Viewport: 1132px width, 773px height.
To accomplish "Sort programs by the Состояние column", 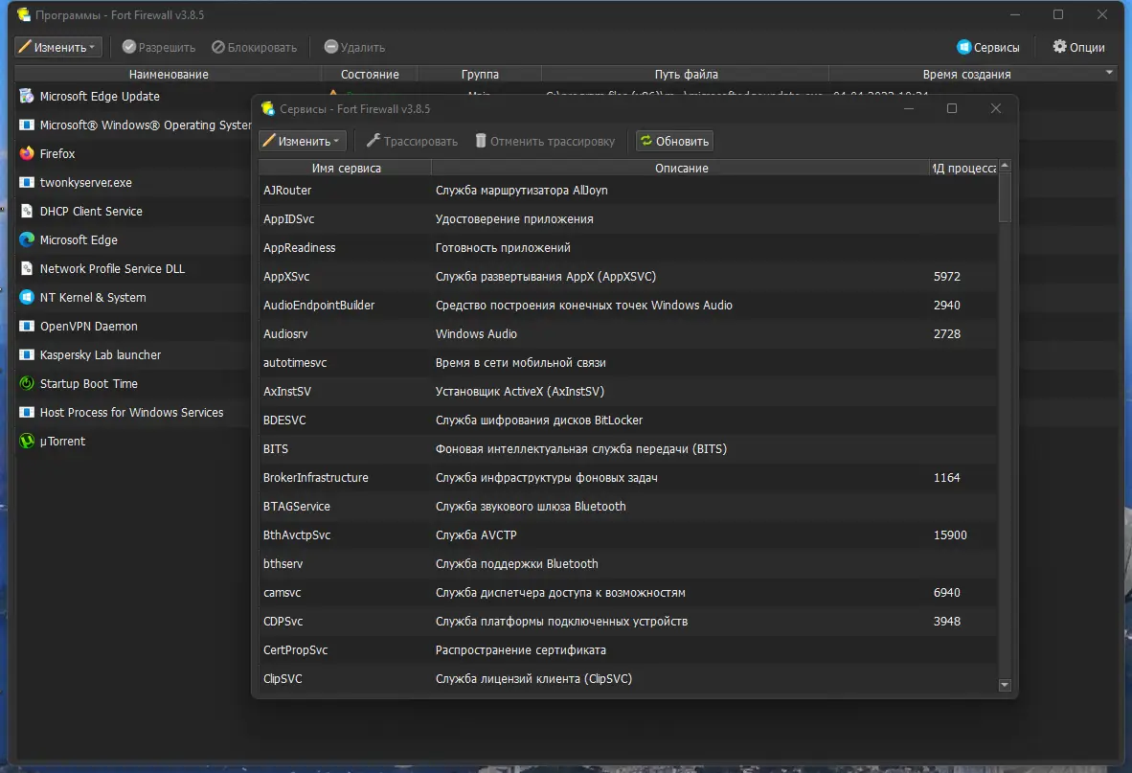I will 370,74.
